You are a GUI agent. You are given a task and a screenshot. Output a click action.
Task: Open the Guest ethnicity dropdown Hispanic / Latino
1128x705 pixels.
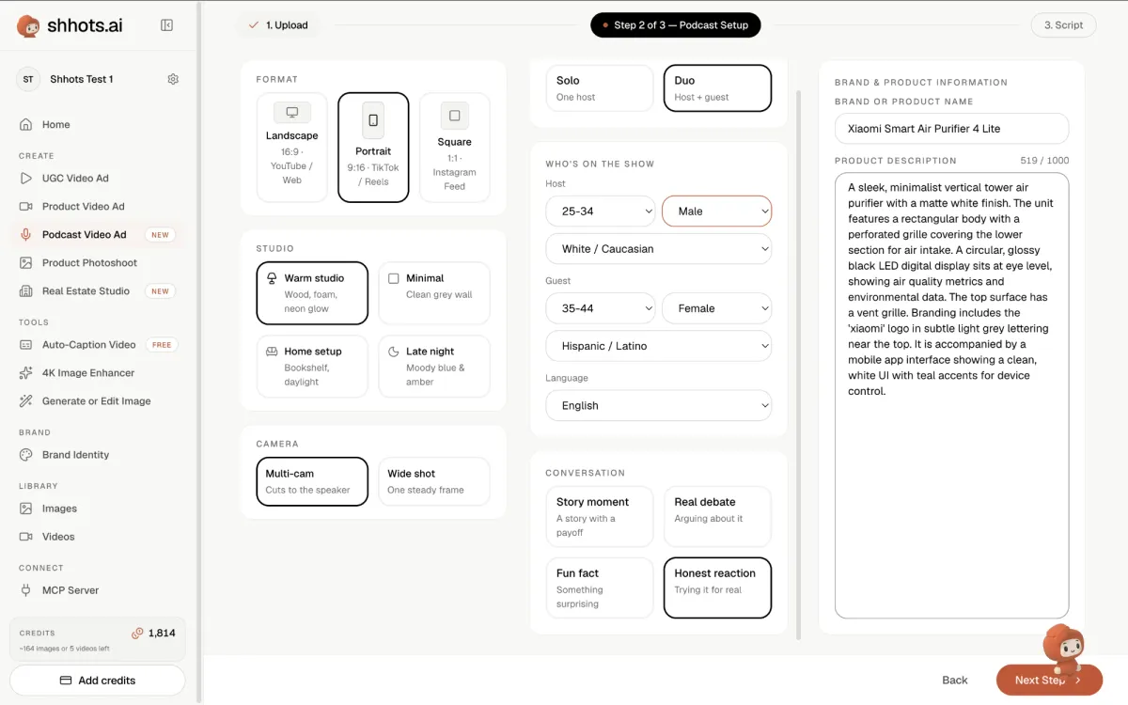click(659, 346)
